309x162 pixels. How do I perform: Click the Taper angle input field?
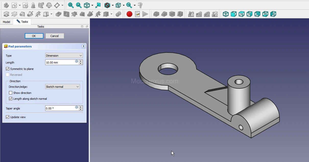[60, 108]
